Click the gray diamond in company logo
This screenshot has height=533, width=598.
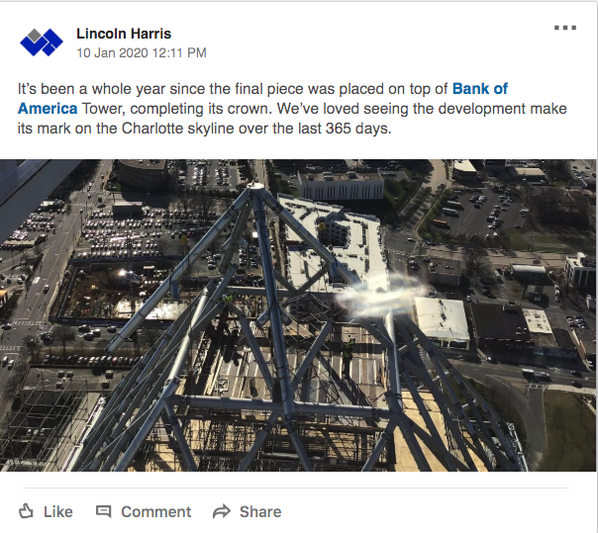(x=35, y=35)
